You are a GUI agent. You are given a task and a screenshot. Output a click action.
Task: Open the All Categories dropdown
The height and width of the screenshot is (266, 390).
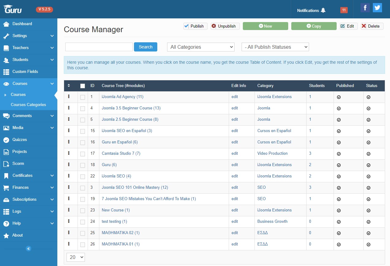201,47
